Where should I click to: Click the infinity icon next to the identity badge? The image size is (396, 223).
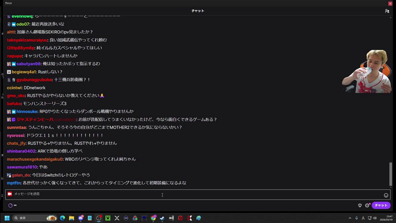coord(15,205)
